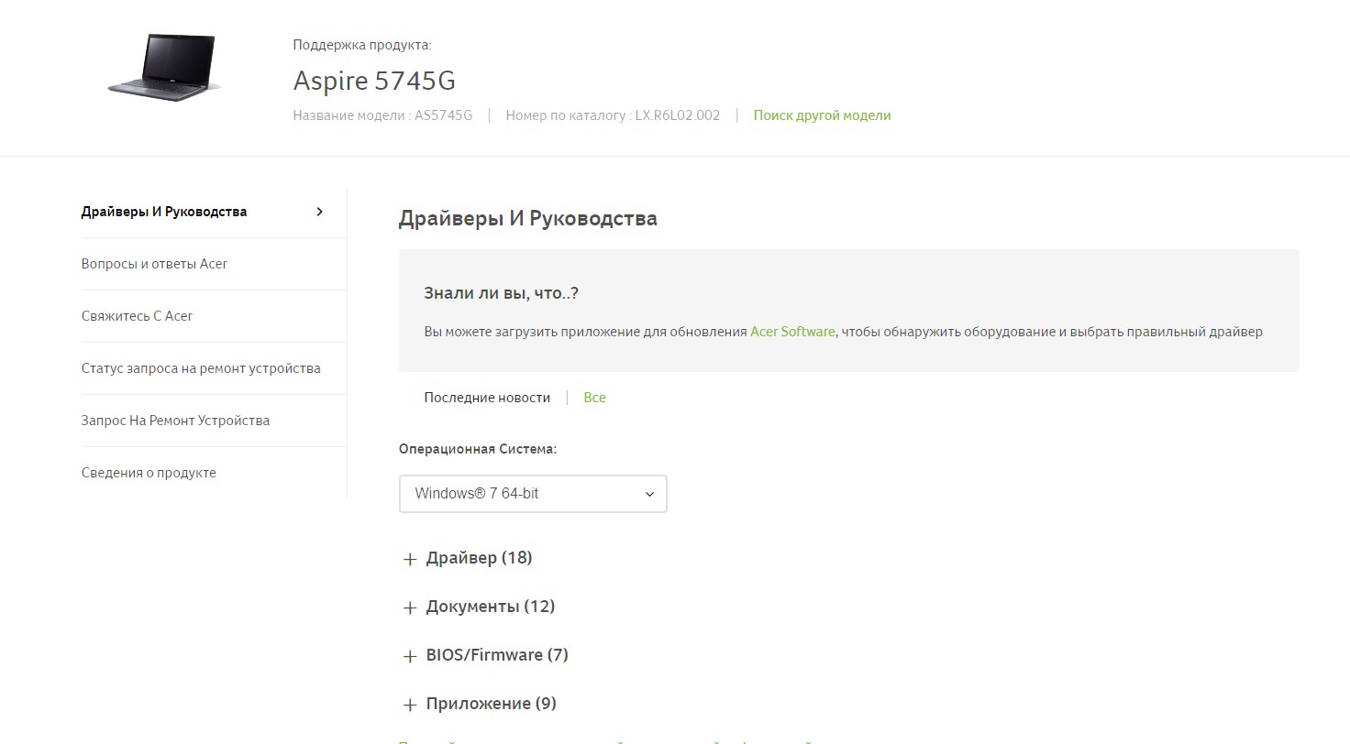Click chevron next to 'Драйверы И Руководства'
This screenshot has width=1350, height=744.
coord(319,212)
